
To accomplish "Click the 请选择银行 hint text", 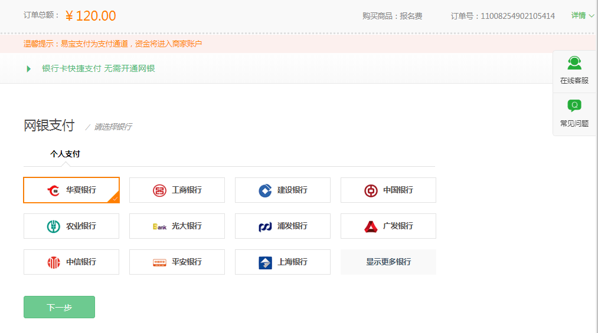I will click(x=113, y=127).
